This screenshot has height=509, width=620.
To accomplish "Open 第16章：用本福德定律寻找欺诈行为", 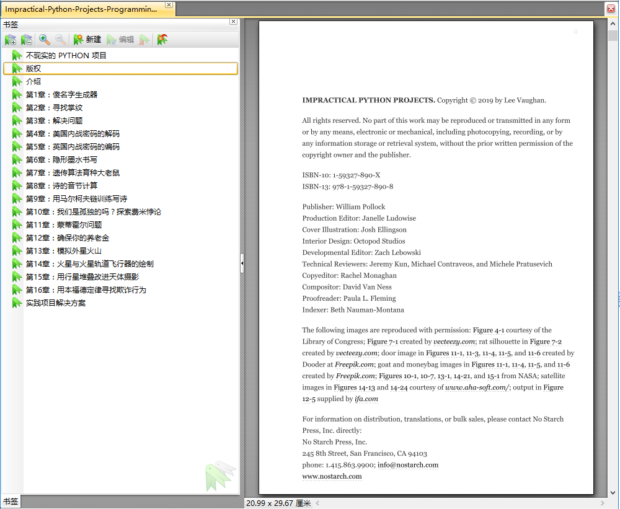I will (86, 290).
